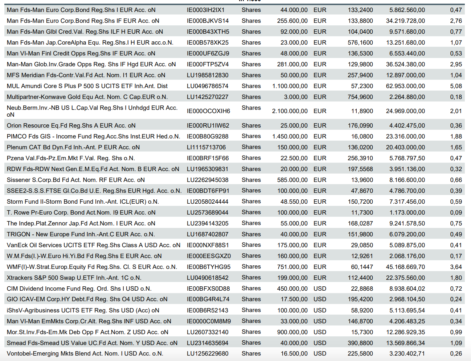The width and height of the screenshot is (471, 361).
Task: Select quantity 281.000,00
Action: pyautogui.click(x=292, y=65)
